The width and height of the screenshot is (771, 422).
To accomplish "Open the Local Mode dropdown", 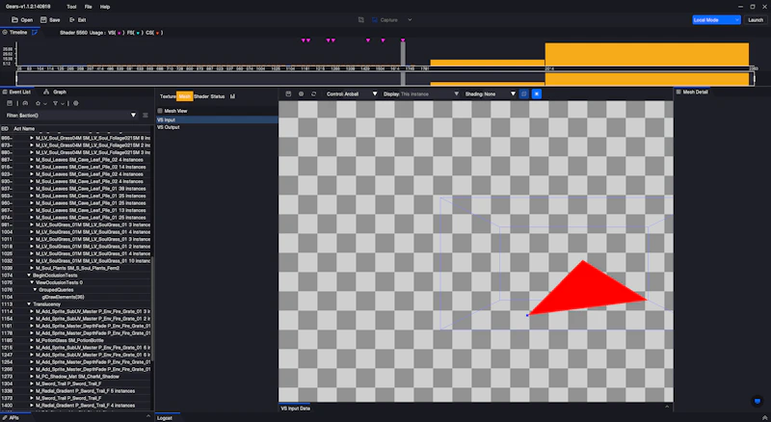I will pyautogui.click(x=716, y=20).
